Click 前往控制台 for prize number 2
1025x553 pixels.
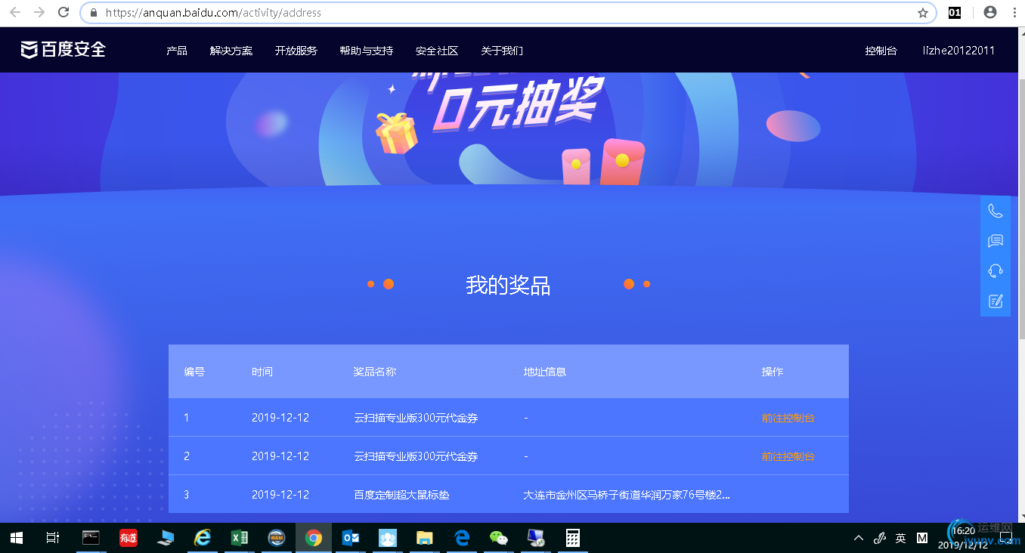788,456
